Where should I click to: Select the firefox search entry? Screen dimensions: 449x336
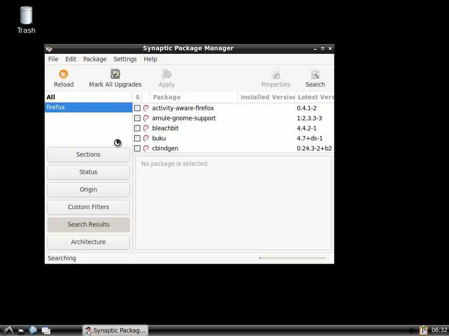[89, 107]
